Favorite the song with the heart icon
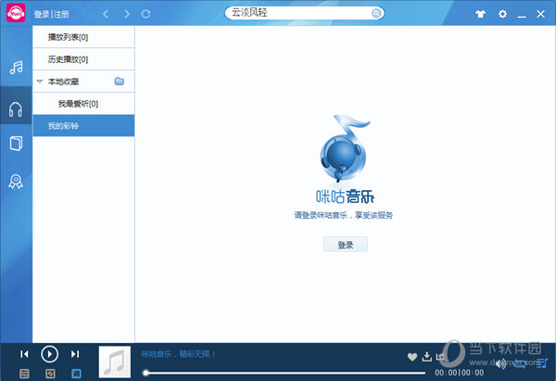The height and width of the screenshot is (381, 556). coord(412,357)
